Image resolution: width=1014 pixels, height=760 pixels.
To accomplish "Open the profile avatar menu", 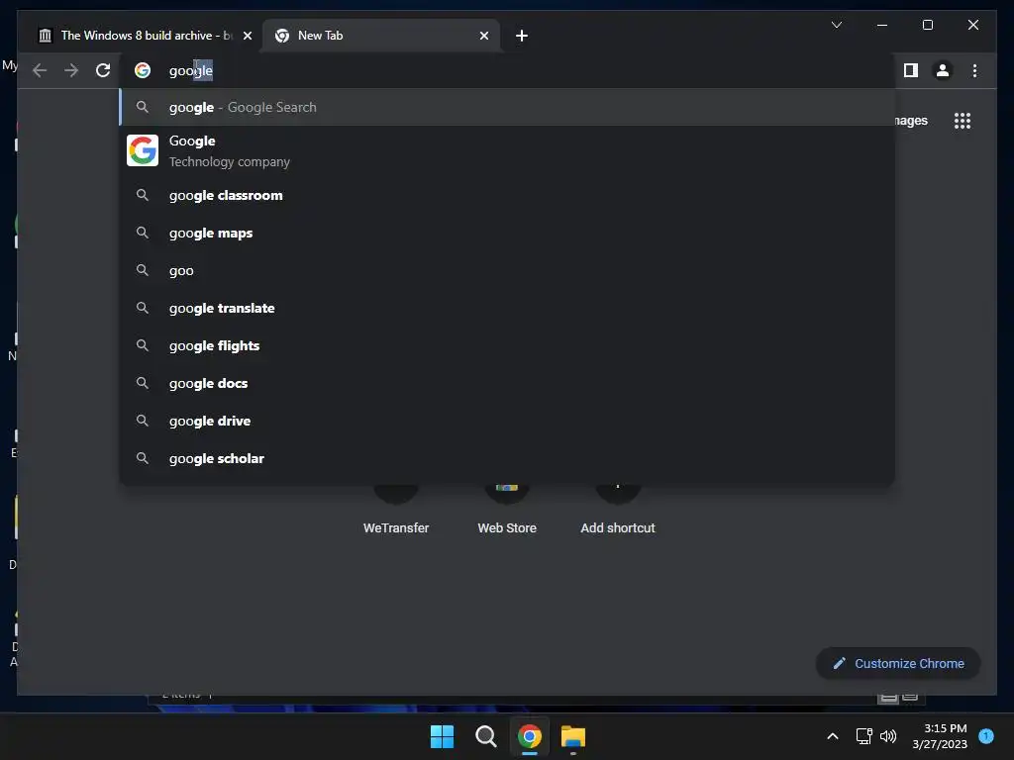I will (x=943, y=70).
